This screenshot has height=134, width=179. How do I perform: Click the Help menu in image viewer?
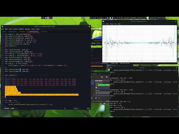119,24
